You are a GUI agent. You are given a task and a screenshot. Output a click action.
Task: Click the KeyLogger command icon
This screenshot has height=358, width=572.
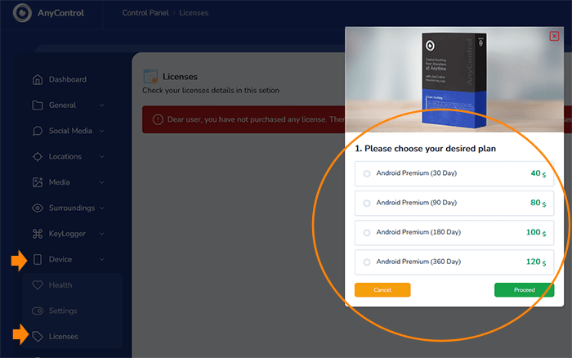37,234
